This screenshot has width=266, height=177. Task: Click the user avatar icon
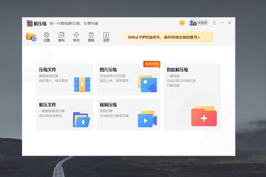(192, 23)
